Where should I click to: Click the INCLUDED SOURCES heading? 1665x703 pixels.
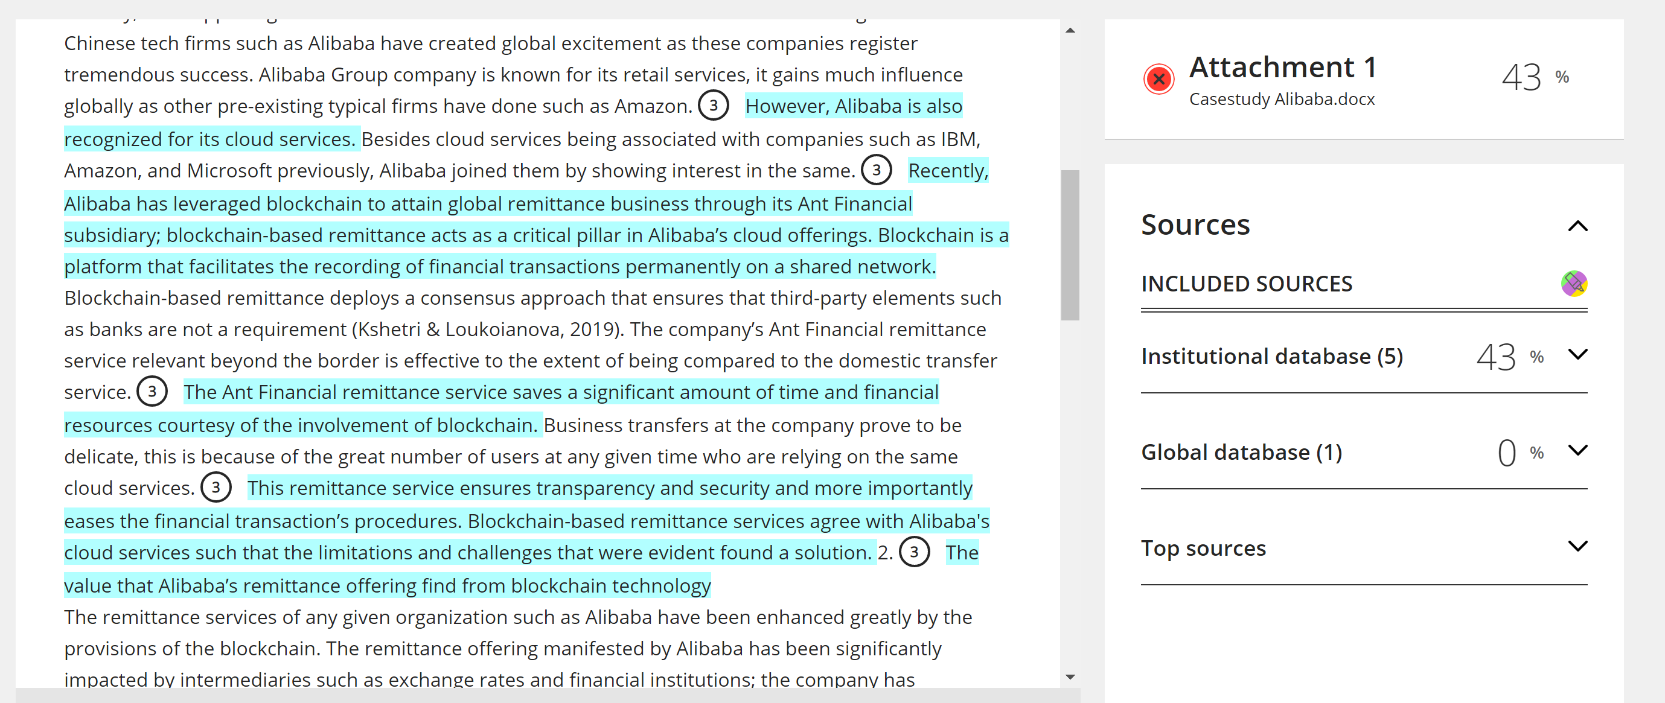1246,284
